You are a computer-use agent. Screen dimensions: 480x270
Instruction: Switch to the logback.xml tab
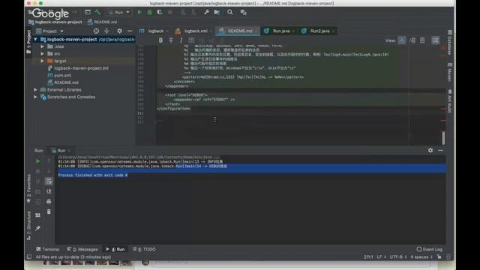coord(193,31)
